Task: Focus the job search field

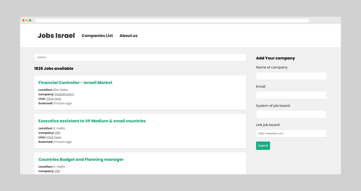Action: [140, 57]
